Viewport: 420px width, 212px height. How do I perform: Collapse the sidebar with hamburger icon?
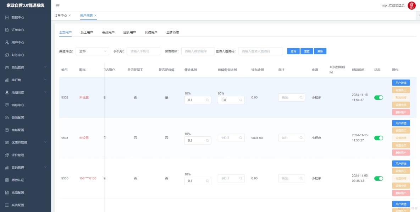coord(57,5)
